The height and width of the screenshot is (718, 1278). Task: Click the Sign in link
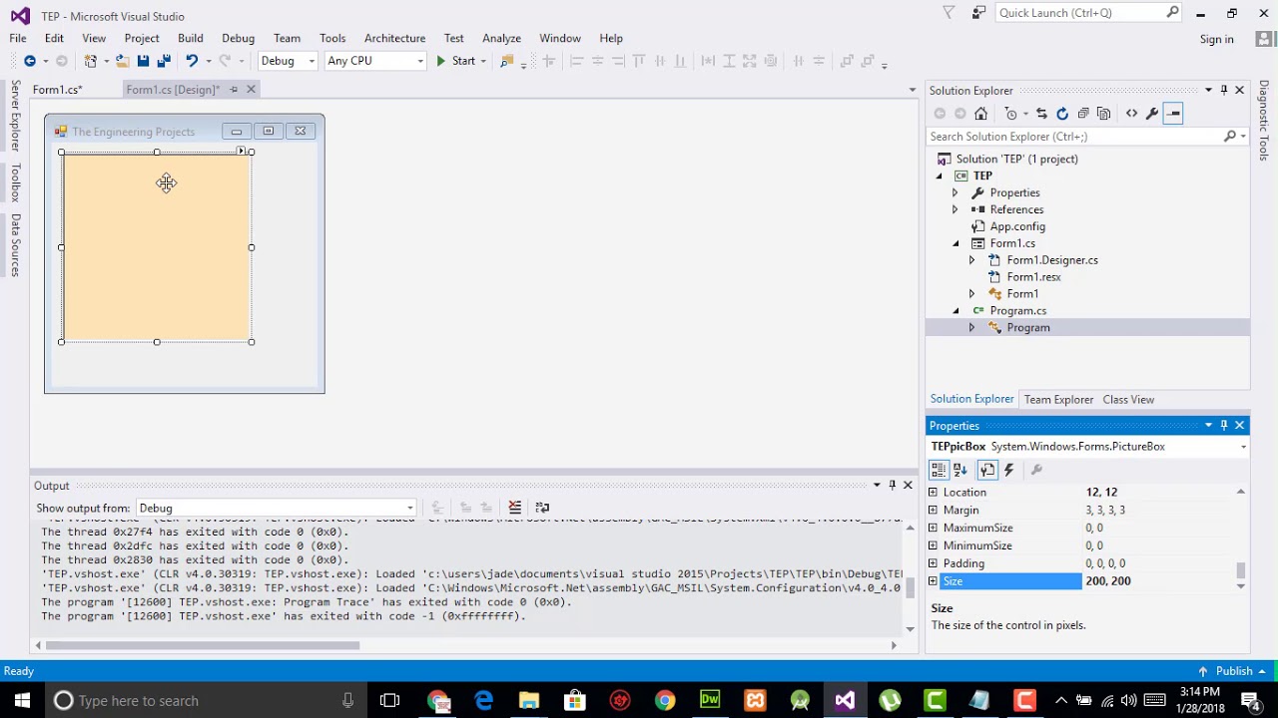tap(1216, 39)
